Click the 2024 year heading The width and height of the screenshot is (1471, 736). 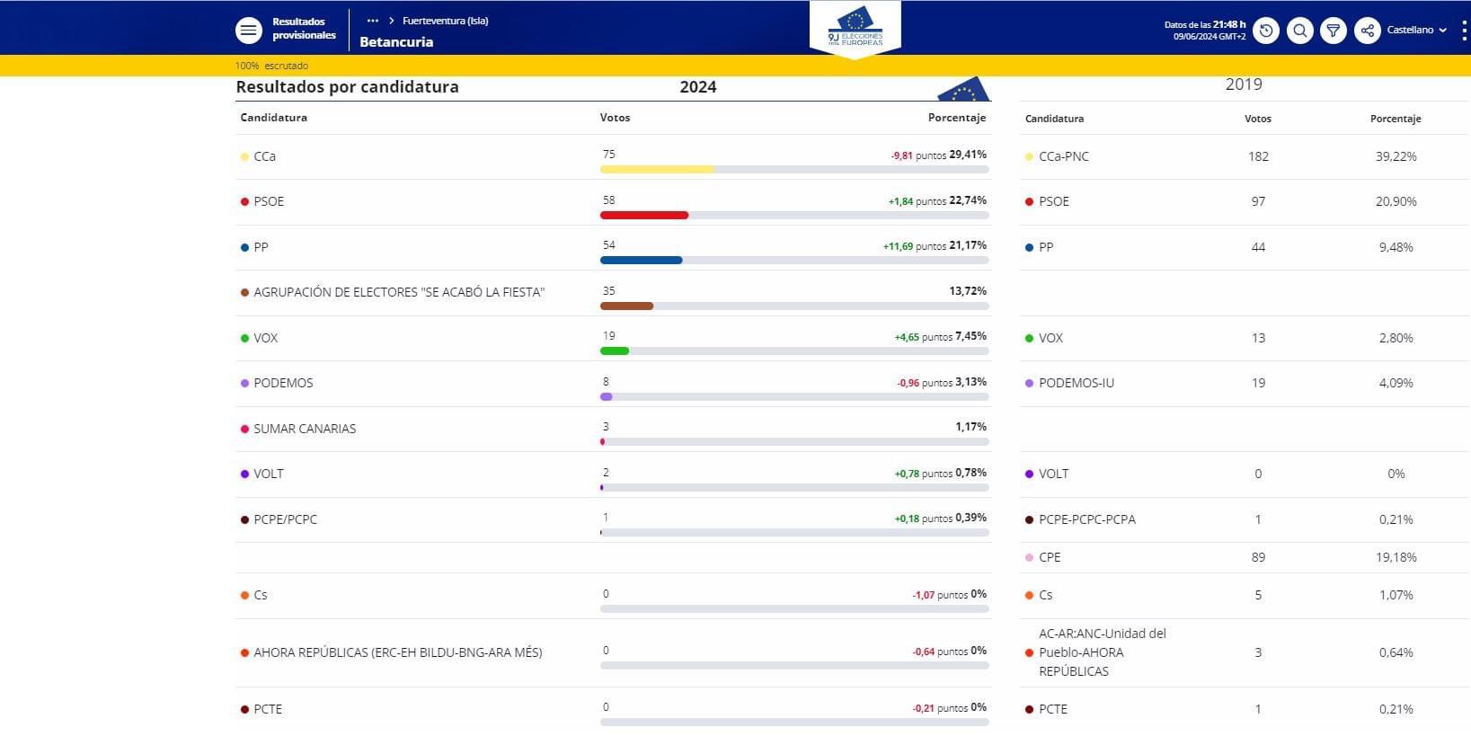click(x=698, y=87)
